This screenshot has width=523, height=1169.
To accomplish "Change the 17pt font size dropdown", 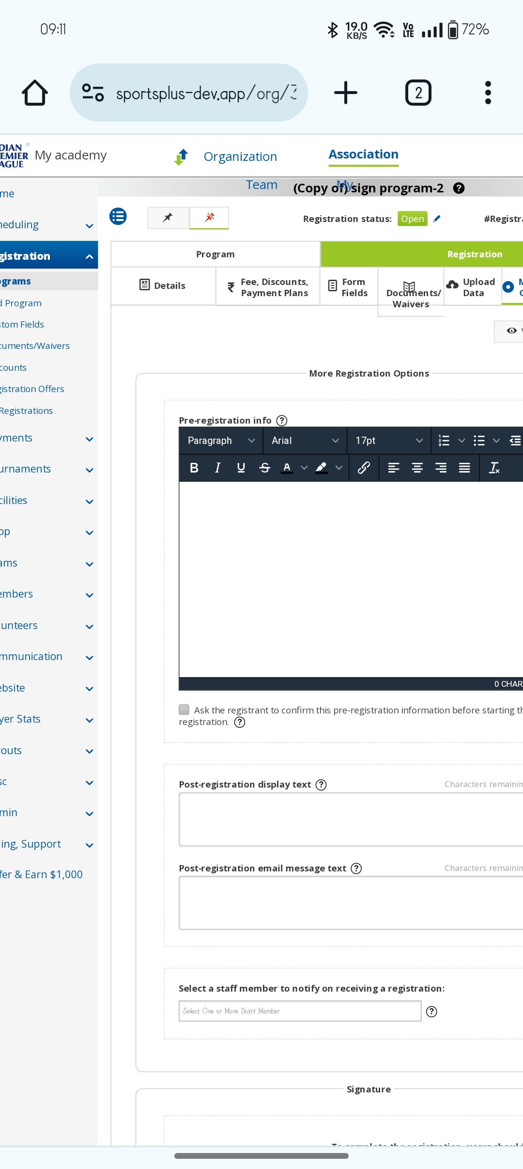I will pyautogui.click(x=389, y=441).
